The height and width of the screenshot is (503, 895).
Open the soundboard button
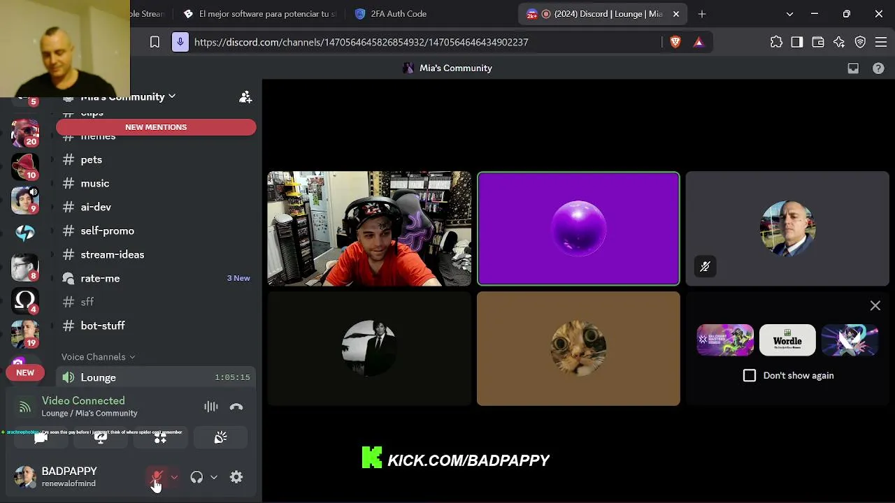click(x=220, y=438)
